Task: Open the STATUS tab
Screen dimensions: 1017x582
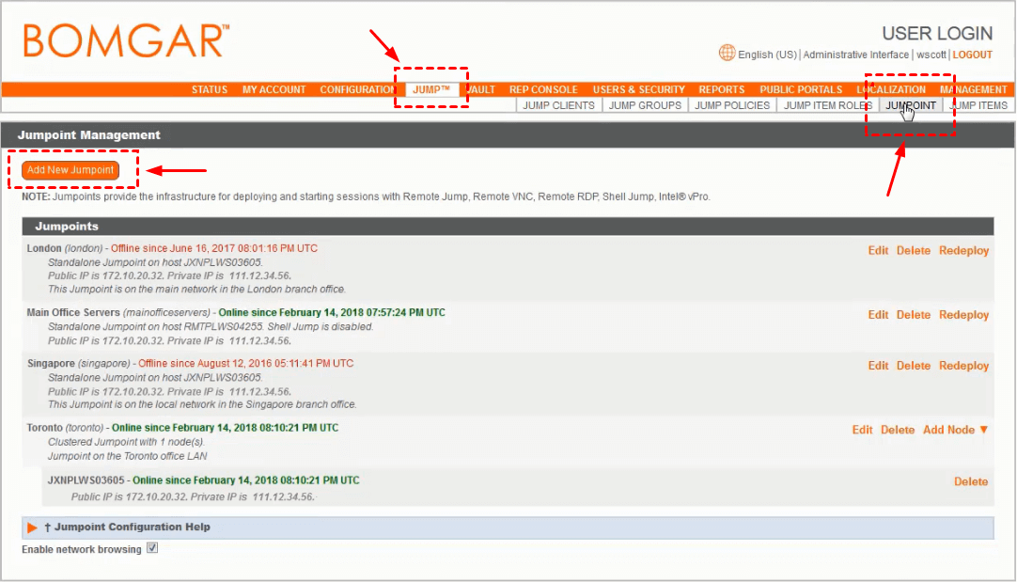Action: click(x=209, y=89)
